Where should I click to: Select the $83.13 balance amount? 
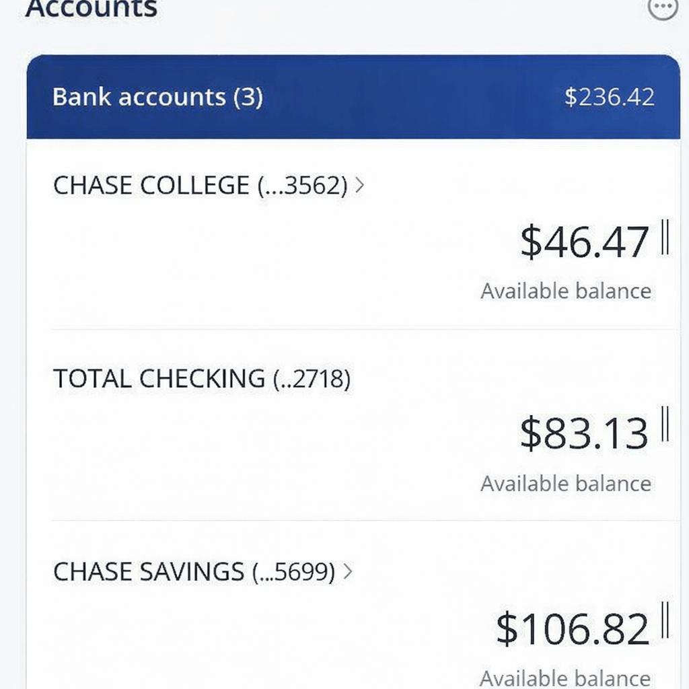click(584, 433)
